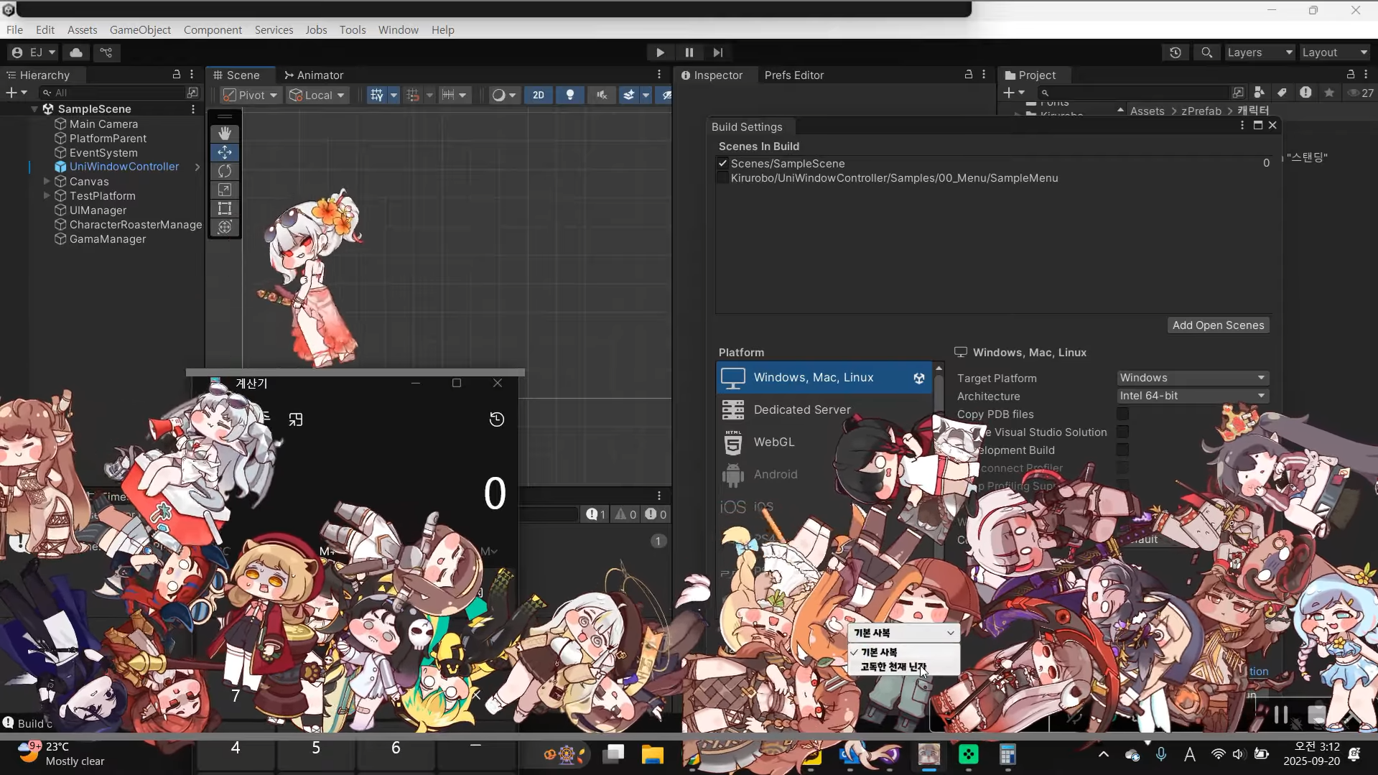The height and width of the screenshot is (775, 1378).
Task: Click the Add Open Scenes button
Action: click(x=1218, y=325)
